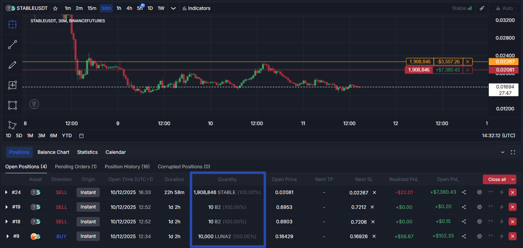This screenshot has height=248, width=523.
Task: Switch chart to 1m timeframe
Action: 68,8
